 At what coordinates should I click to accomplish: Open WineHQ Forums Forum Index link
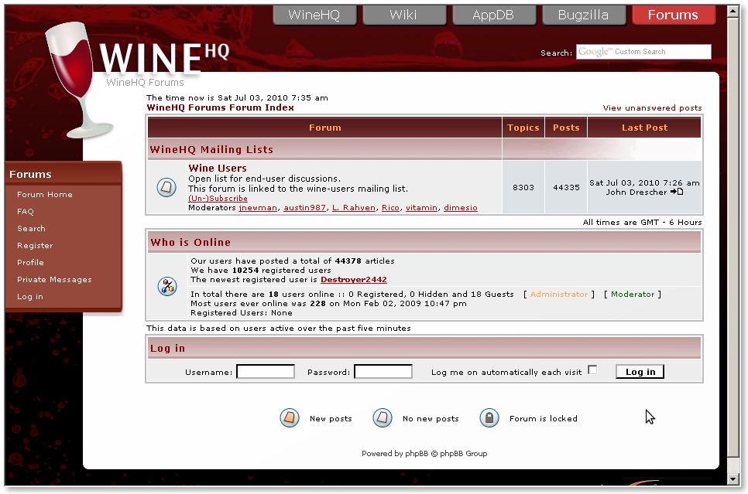221,107
